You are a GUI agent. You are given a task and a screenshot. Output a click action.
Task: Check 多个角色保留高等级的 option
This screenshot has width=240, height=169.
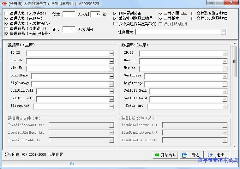[x=115, y=24]
